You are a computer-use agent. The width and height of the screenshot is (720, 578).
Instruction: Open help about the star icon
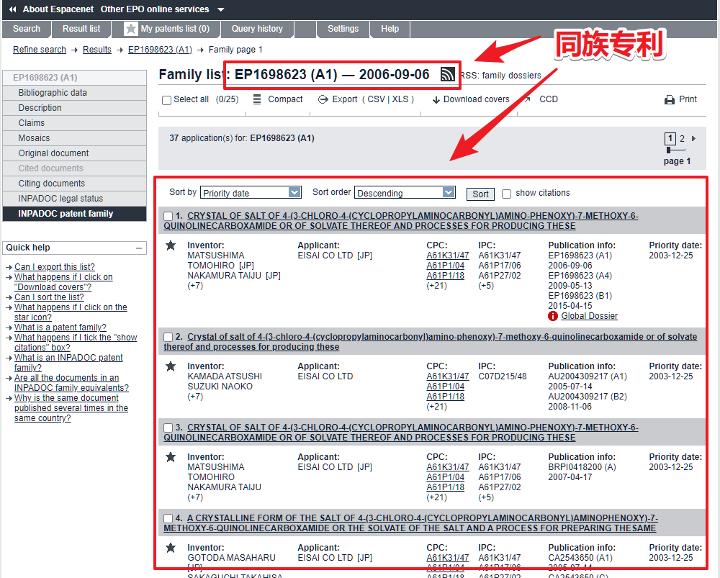71,312
